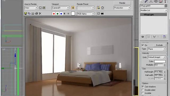Screen dimensions: 170x96
Task: Click the white color swatch in render toolbar
Action: [x=73, y=14]
